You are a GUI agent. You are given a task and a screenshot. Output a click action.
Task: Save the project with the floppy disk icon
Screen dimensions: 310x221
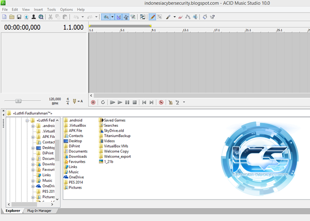tap(19, 17)
